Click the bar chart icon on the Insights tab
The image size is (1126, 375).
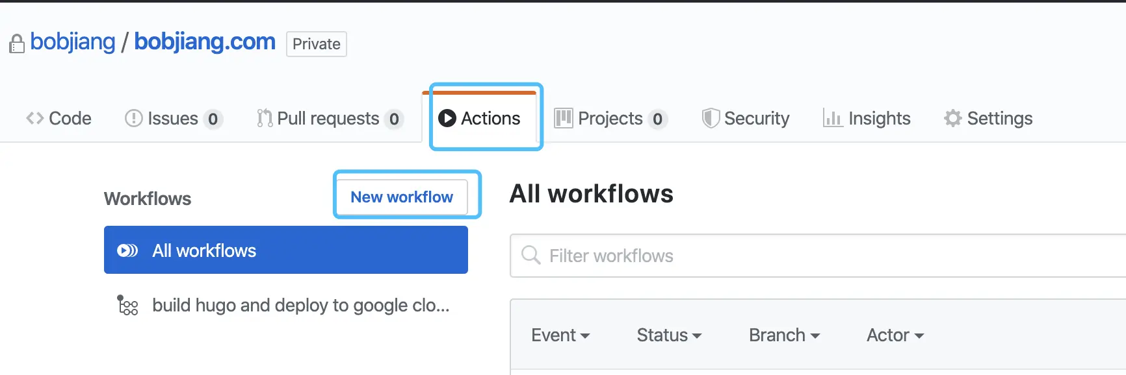click(834, 118)
